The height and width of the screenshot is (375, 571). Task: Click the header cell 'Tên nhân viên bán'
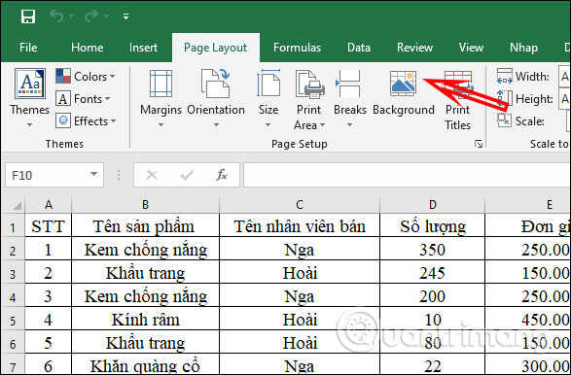point(299,225)
